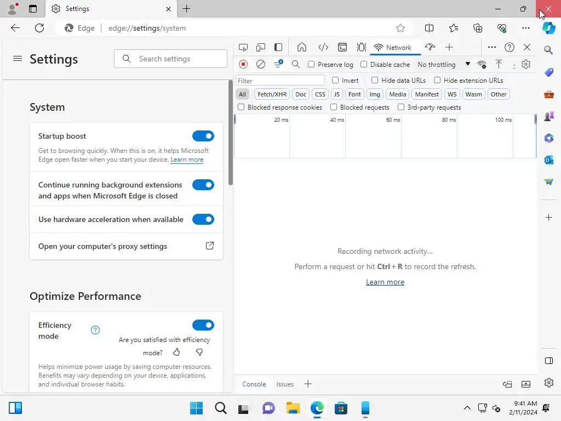The width and height of the screenshot is (561, 421).
Task: Open the DevTools help icon
Action: click(509, 47)
